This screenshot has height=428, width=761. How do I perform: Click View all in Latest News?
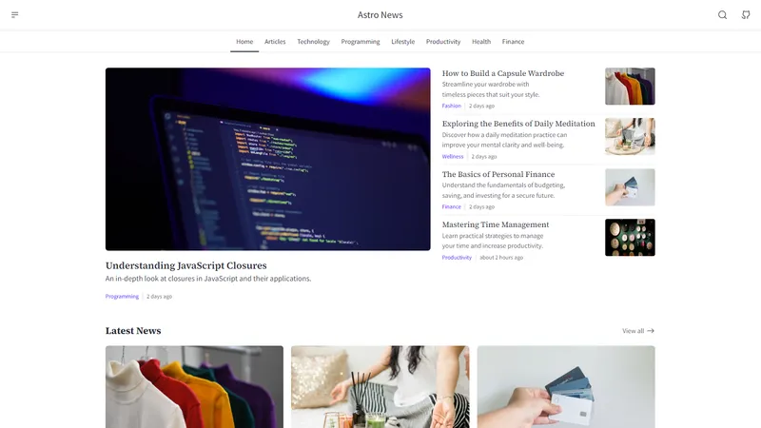633,331
